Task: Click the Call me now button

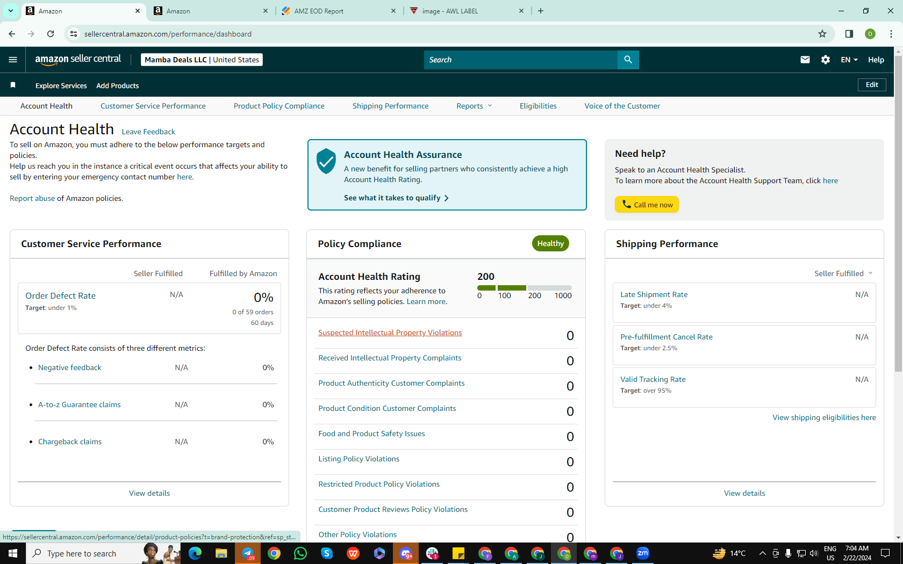Action: [647, 205]
